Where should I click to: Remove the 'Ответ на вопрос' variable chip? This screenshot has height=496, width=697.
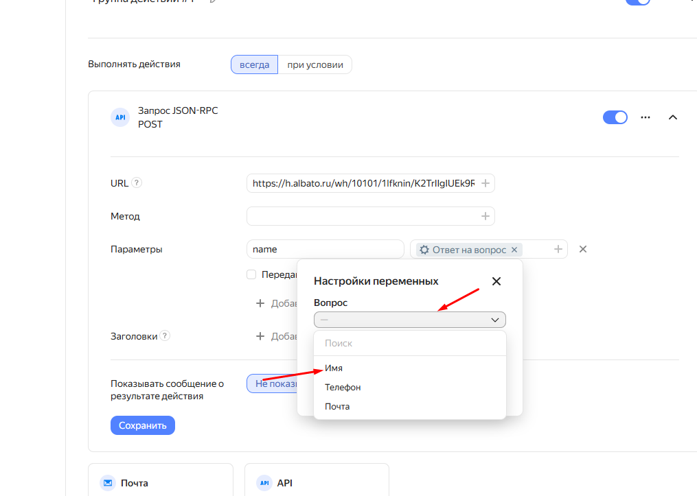(x=514, y=250)
